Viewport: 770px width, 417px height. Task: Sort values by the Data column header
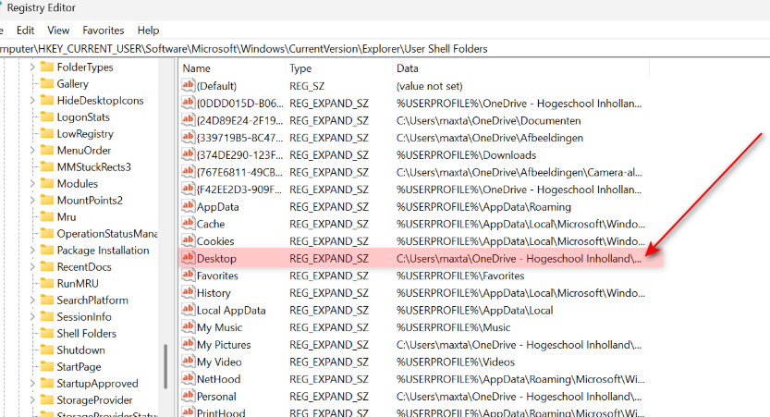click(520, 68)
